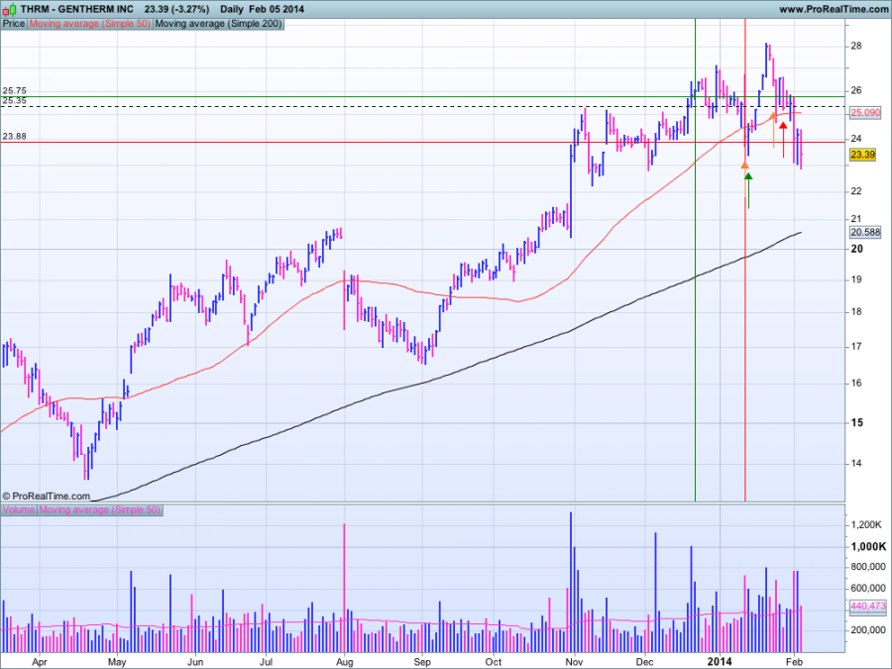Click the bold 20 price axis label
This screenshot has width=892, height=669.
tap(856, 249)
